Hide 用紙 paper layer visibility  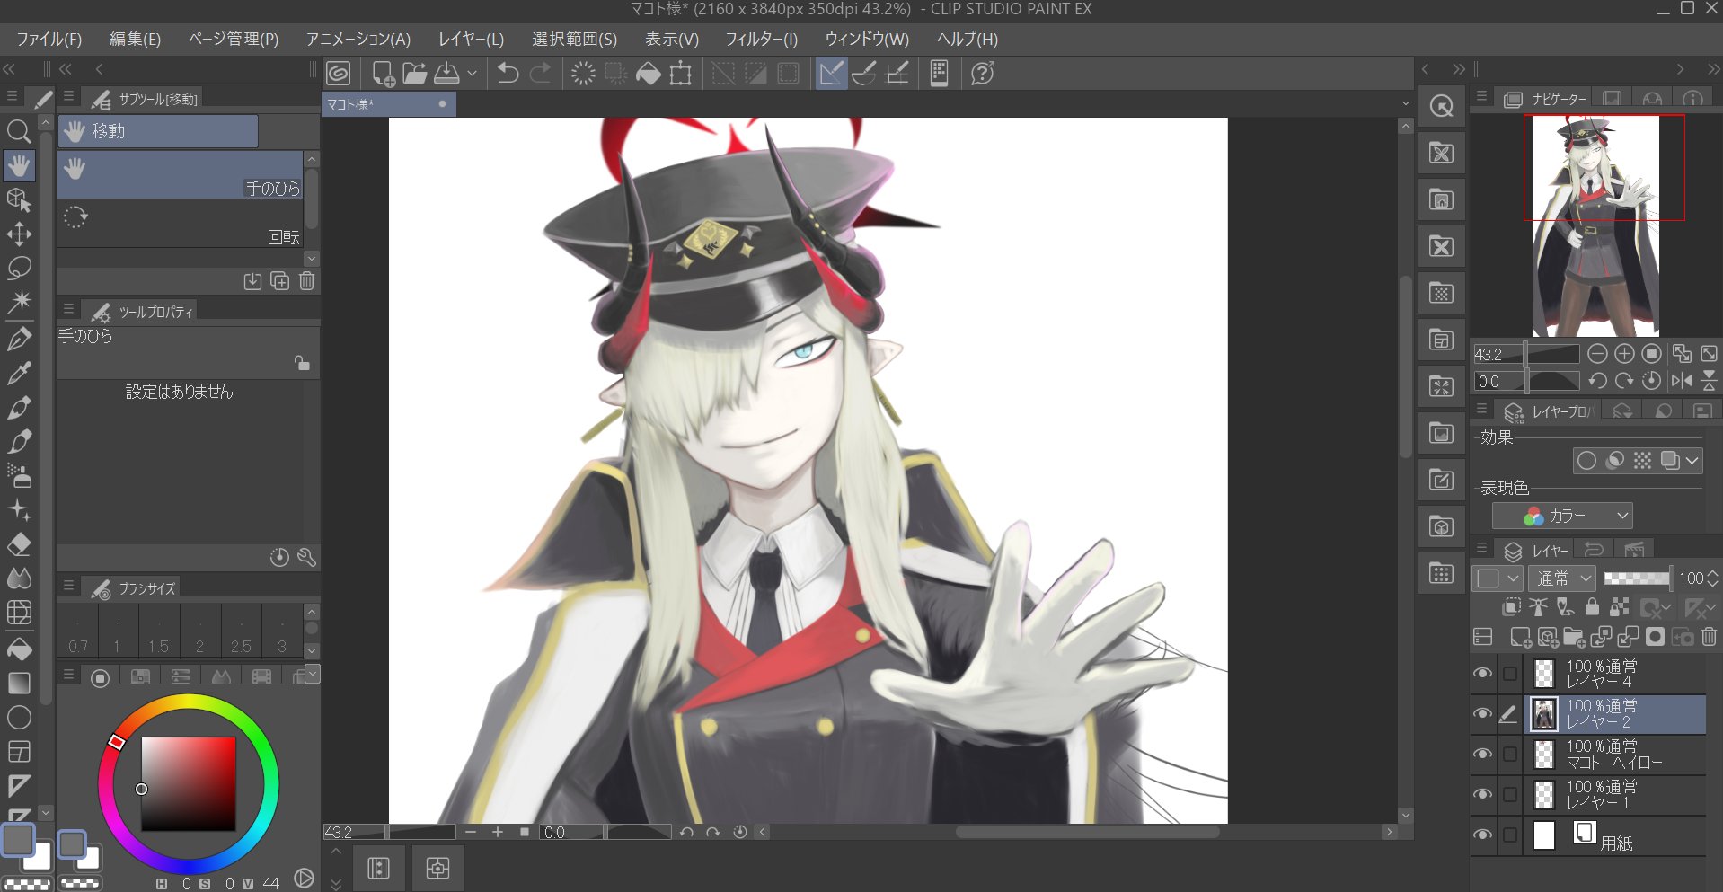(x=1483, y=835)
